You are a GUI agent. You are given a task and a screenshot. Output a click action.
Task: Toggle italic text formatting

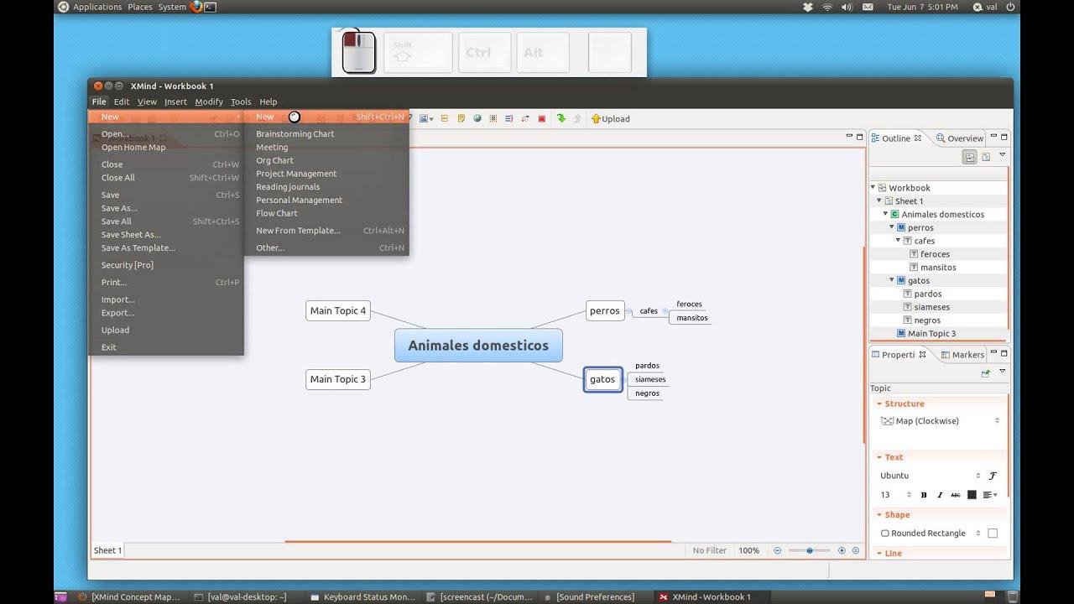click(940, 495)
